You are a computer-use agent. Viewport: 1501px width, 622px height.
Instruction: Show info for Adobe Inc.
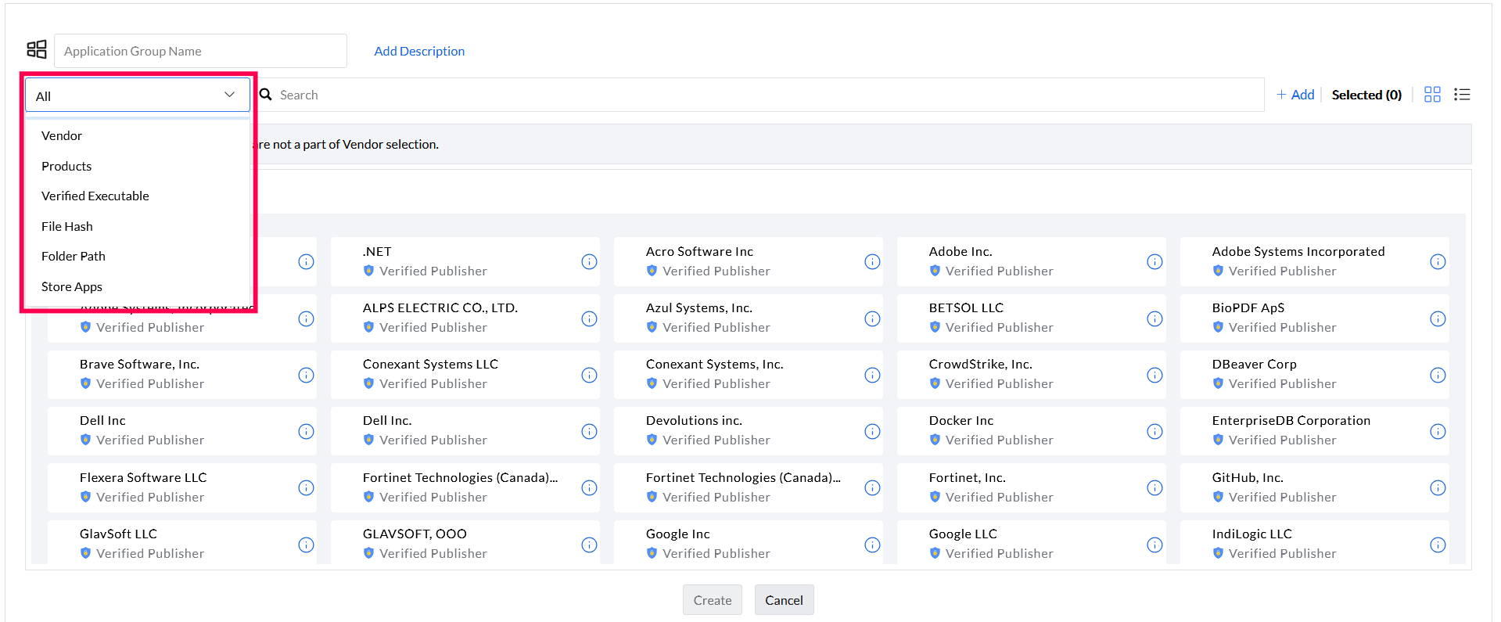1154,262
